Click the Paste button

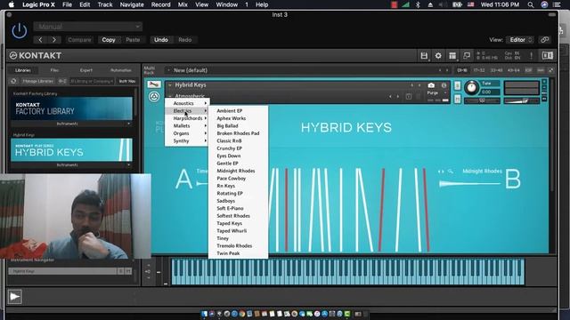tap(133, 40)
